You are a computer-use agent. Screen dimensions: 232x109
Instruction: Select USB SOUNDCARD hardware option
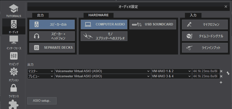click(x=153, y=25)
